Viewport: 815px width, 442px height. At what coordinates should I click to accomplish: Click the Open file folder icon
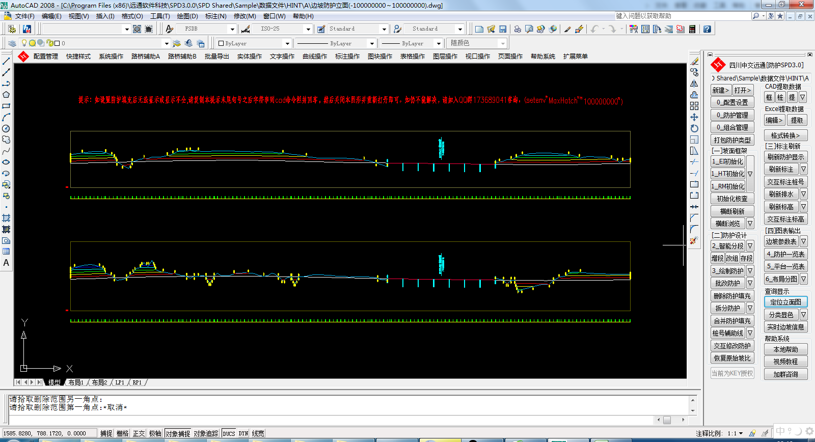[491, 29]
